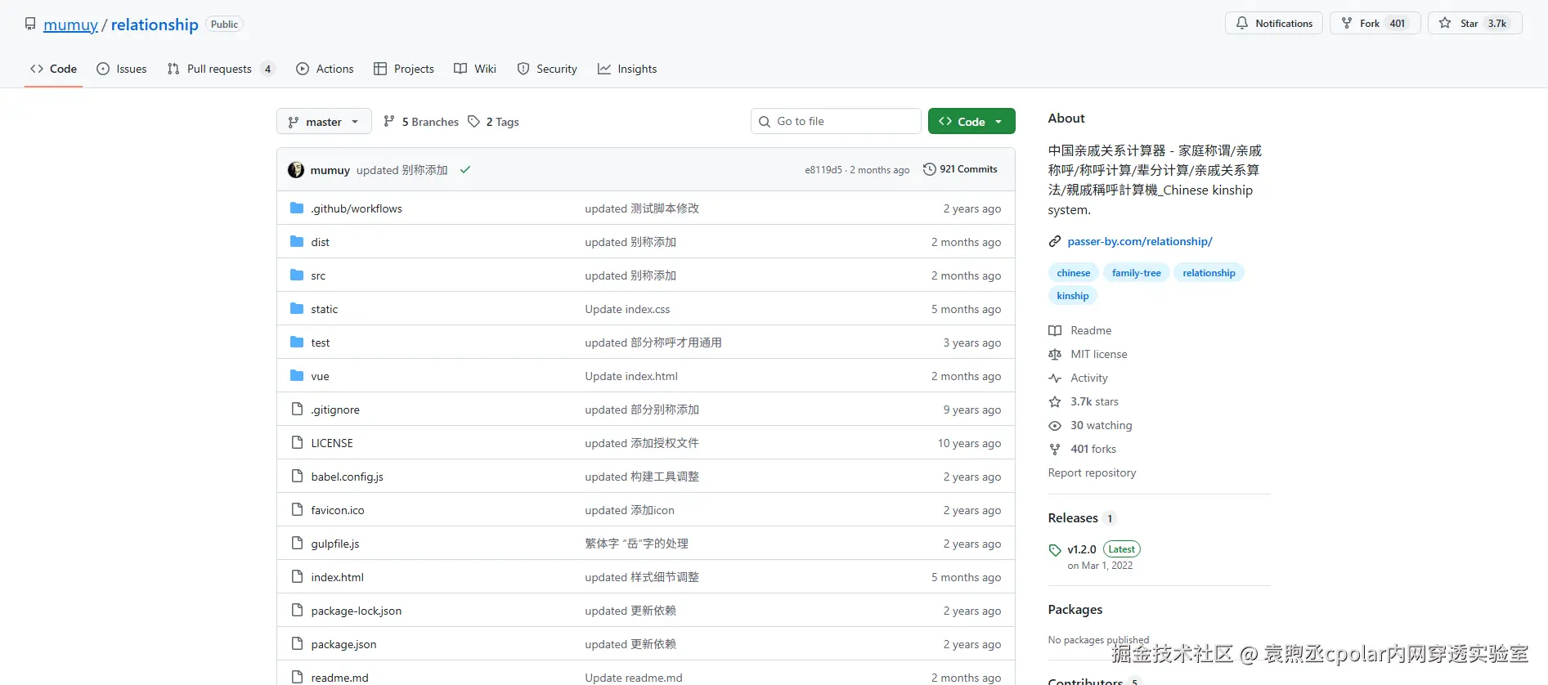Screen dimensions: 1548x685
Task: Open commit hash e8119d5
Action: [x=823, y=170]
